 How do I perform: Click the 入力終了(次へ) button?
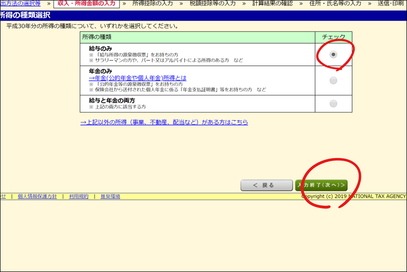coord(321,185)
